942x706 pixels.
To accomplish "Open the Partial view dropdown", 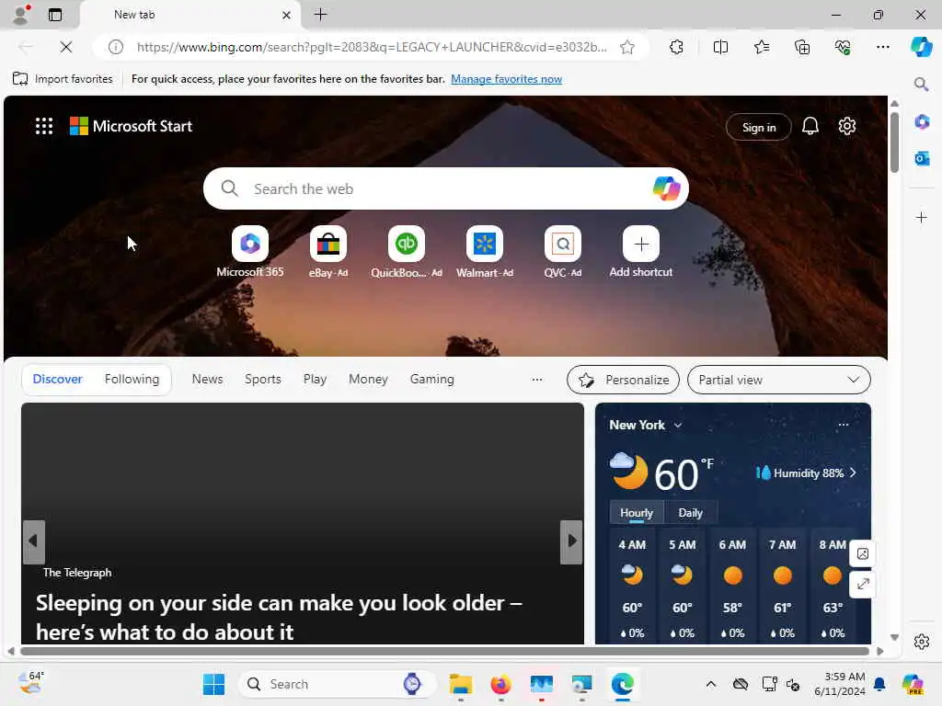I will click(x=778, y=380).
